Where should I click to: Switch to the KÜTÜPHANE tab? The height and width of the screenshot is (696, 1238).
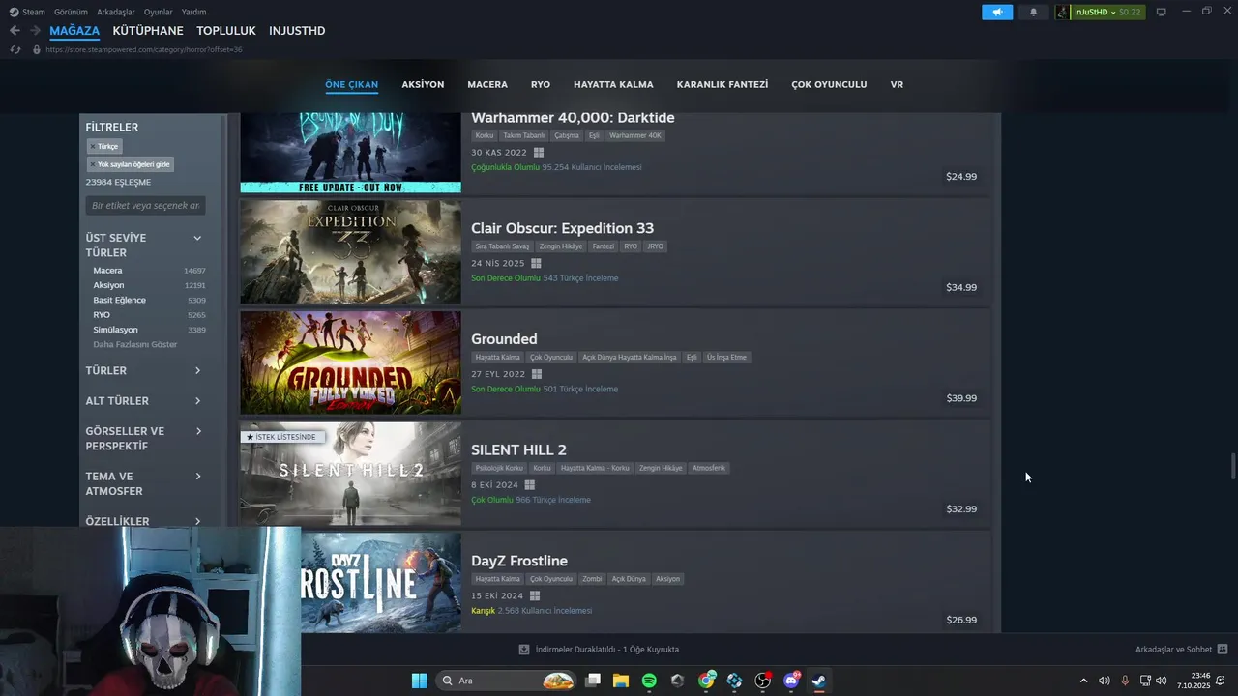point(148,31)
